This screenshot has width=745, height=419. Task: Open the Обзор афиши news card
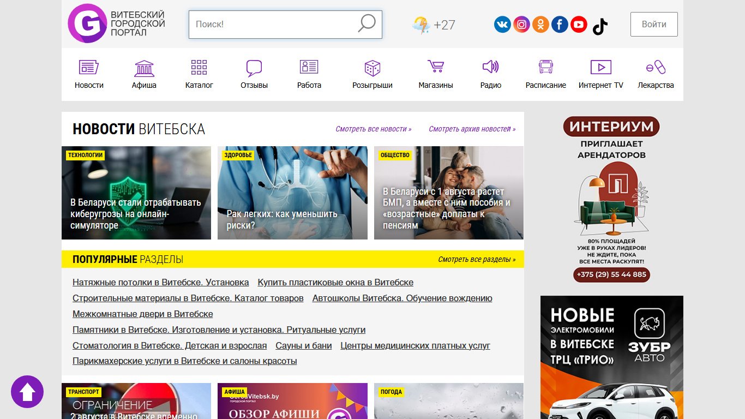pyautogui.click(x=292, y=401)
